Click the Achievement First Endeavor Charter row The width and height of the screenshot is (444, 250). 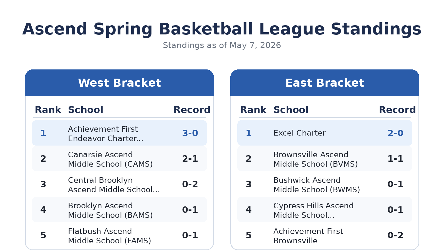(119, 133)
